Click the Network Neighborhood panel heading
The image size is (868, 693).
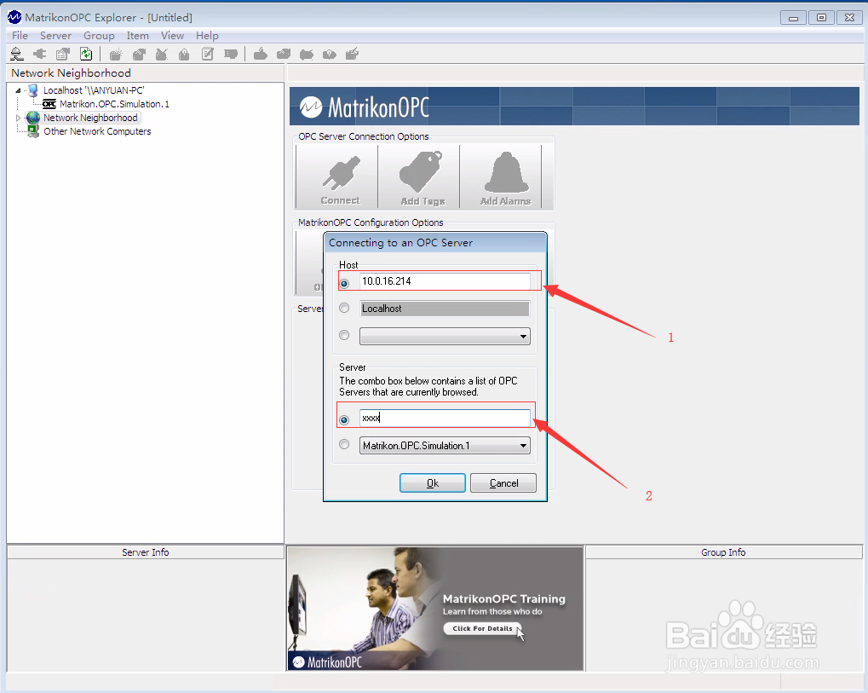coord(71,73)
